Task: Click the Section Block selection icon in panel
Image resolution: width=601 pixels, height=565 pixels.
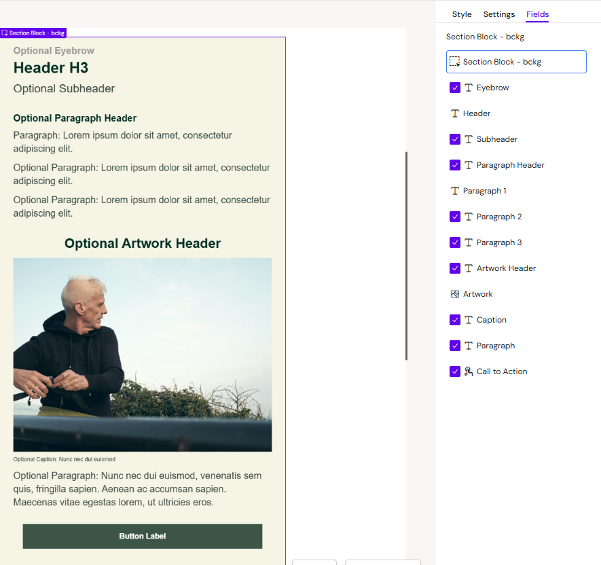Action: (x=455, y=62)
